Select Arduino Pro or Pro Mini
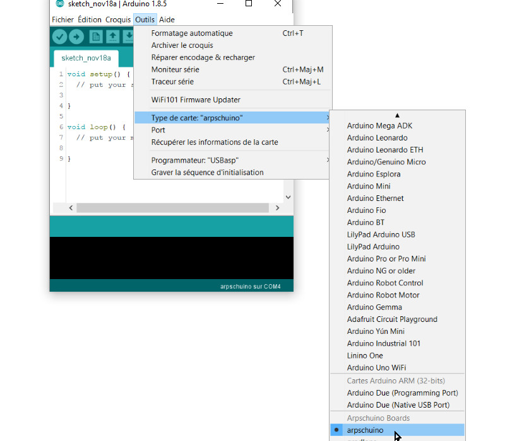The height and width of the screenshot is (441, 505). point(398,259)
